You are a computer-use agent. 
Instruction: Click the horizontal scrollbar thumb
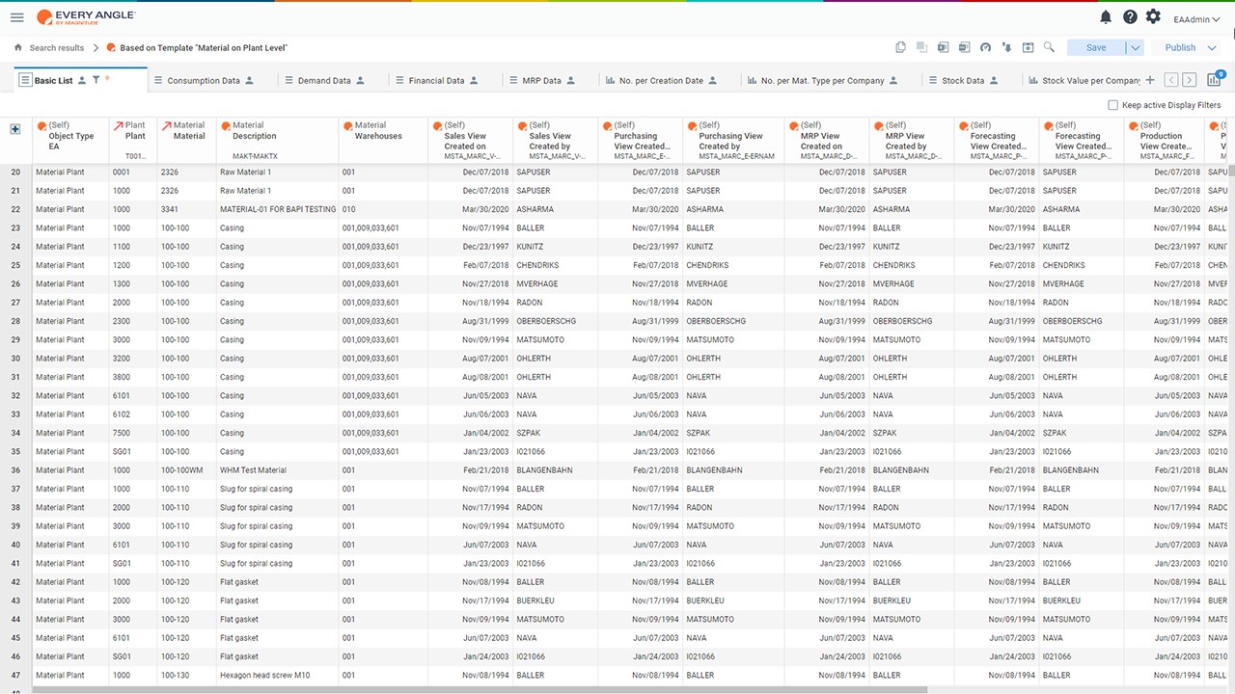(x=480, y=690)
